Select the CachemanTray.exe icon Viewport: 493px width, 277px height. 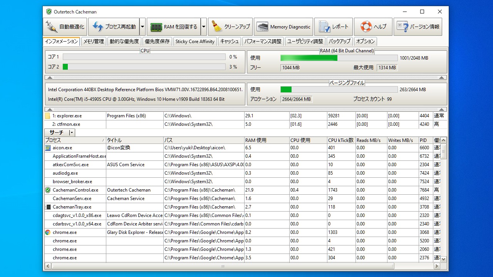click(x=48, y=207)
